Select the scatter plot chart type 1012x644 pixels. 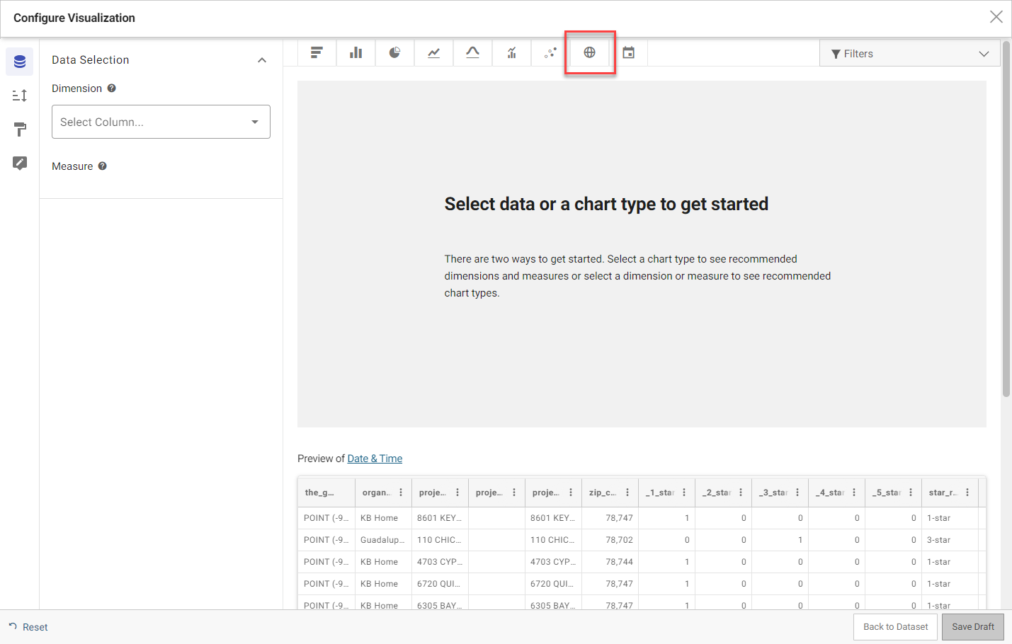point(550,52)
